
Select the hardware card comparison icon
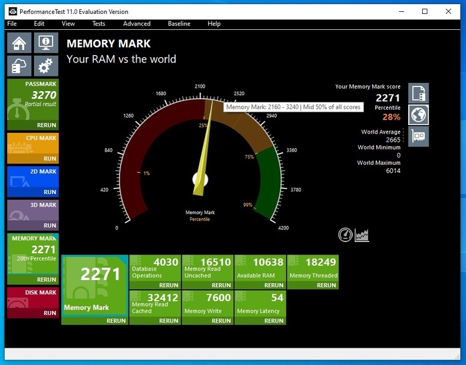419,136
